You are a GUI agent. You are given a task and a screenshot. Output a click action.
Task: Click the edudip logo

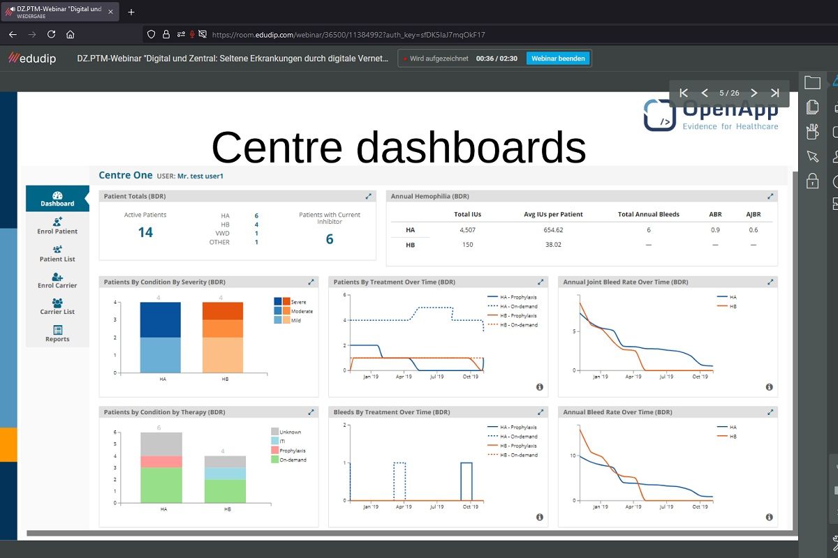coord(32,59)
